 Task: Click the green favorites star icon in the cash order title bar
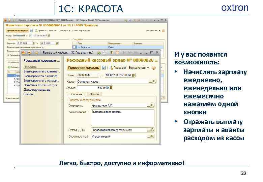click(99, 53)
